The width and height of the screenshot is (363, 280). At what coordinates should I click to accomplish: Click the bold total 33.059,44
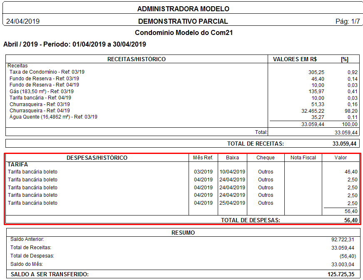click(345, 144)
